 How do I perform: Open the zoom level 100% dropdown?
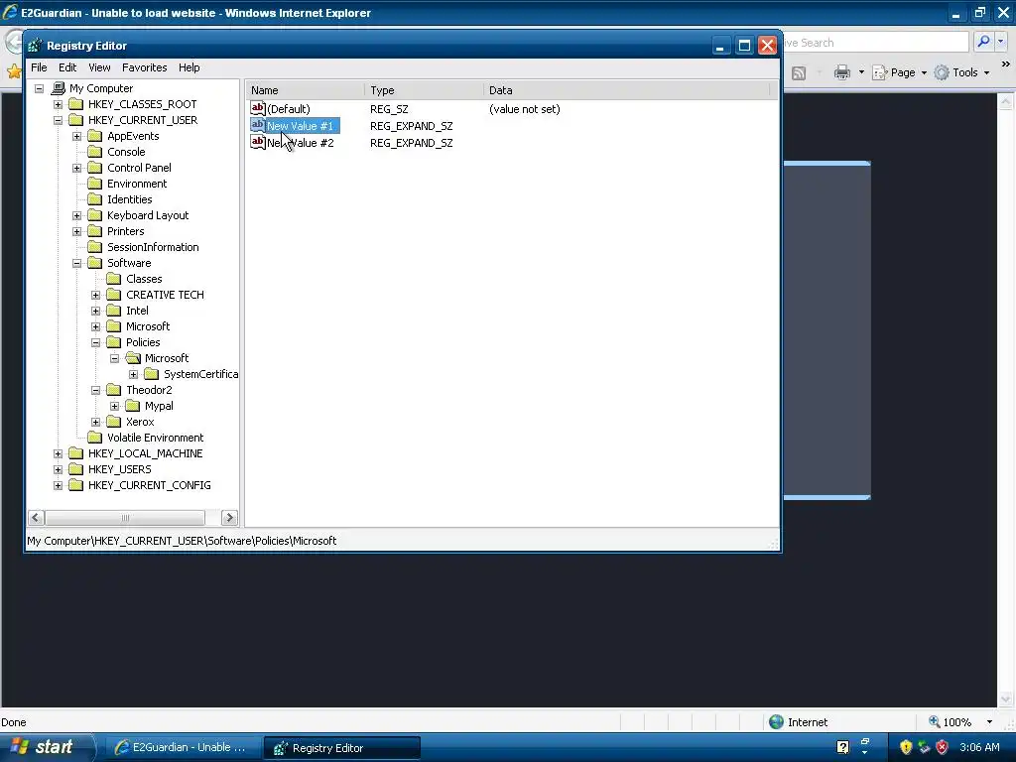(989, 722)
